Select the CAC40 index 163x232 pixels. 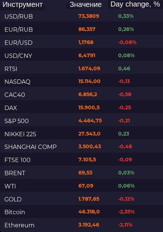click(15, 95)
